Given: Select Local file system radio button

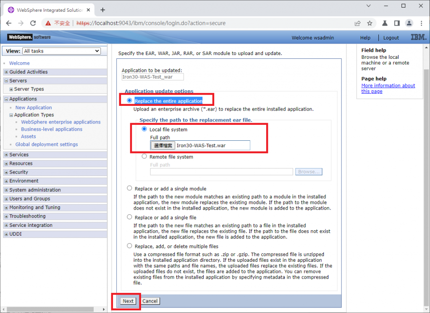Looking at the screenshot, I should tap(144, 129).
